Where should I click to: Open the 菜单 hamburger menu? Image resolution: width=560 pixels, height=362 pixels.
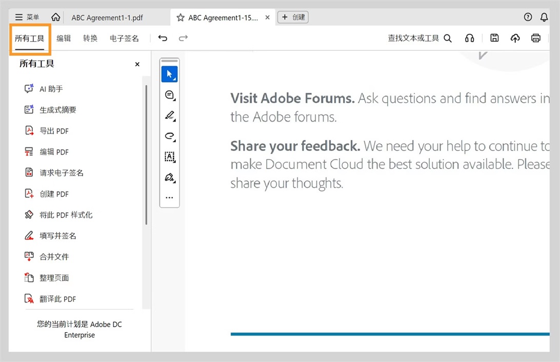click(x=27, y=17)
